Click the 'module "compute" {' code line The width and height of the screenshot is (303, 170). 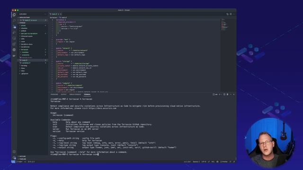click(x=64, y=83)
